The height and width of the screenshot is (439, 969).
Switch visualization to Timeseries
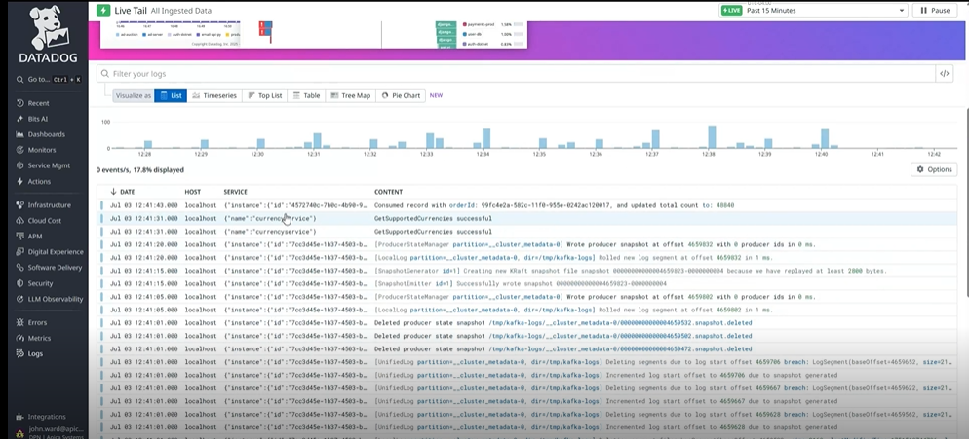tap(213, 96)
